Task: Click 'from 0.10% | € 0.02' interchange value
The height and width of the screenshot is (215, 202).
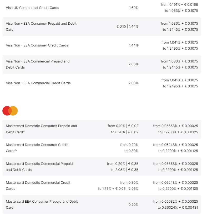Action: tap(123, 126)
